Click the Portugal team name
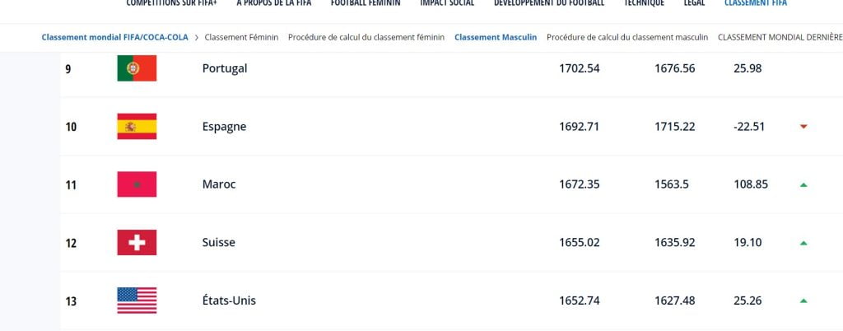This screenshot has height=331, width=843. pyautogui.click(x=225, y=68)
